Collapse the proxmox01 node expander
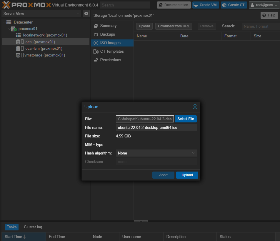Viewport: 280px width, 241px height. tap(9, 29)
